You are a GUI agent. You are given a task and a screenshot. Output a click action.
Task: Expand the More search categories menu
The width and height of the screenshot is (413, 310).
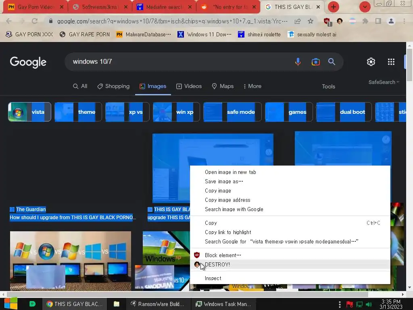point(252,86)
